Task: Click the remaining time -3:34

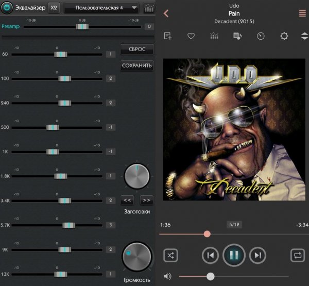Action: 302,225
